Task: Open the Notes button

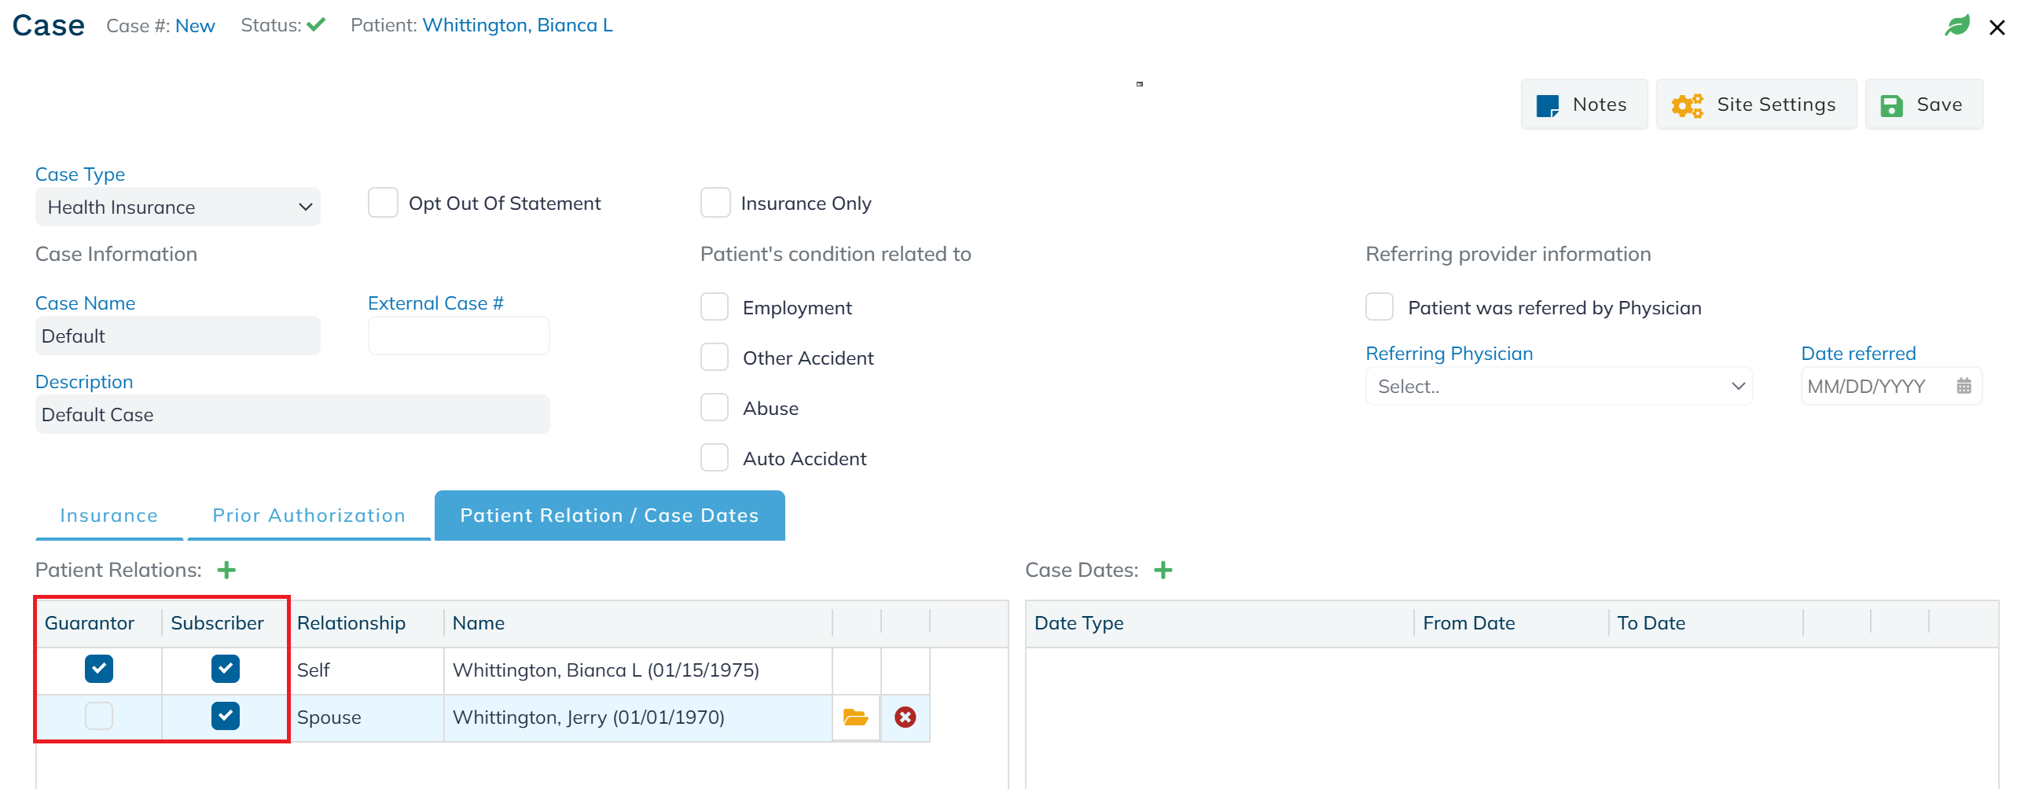Action: coord(1584,105)
